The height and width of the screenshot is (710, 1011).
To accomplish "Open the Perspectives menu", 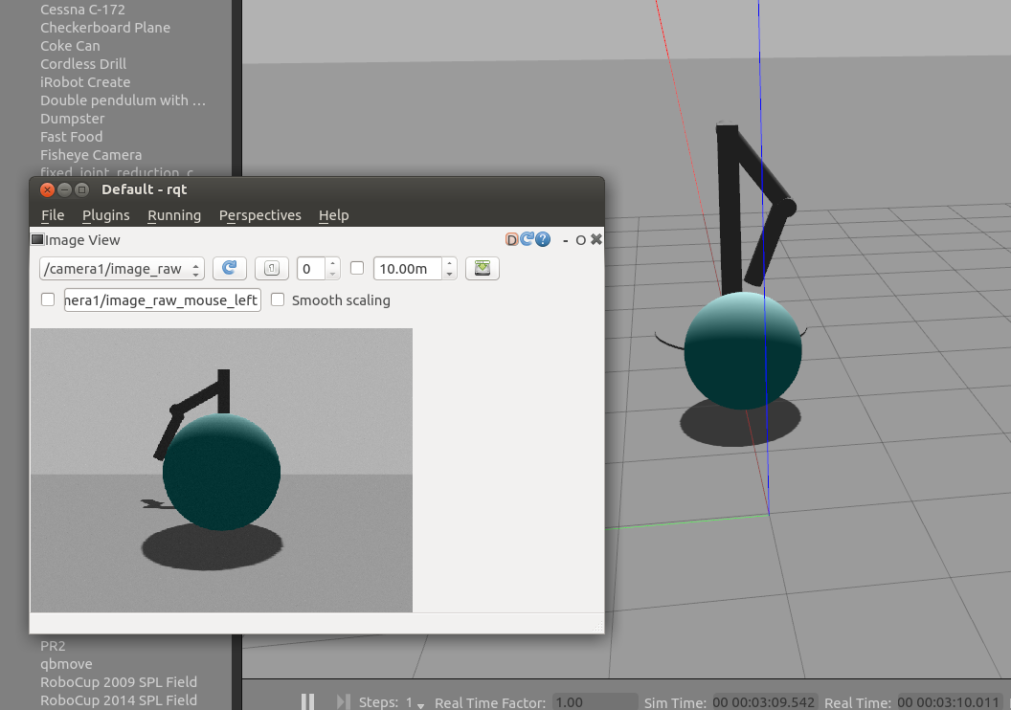I will point(259,215).
